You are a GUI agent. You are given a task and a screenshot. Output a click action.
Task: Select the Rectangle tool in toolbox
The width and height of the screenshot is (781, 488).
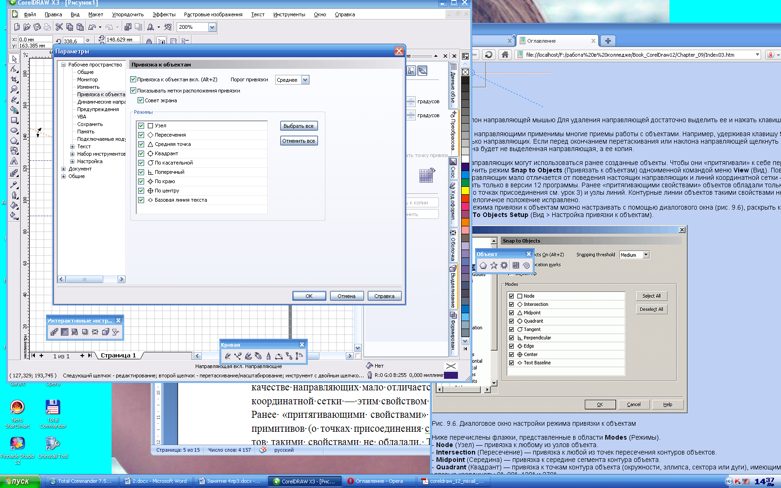(x=14, y=120)
